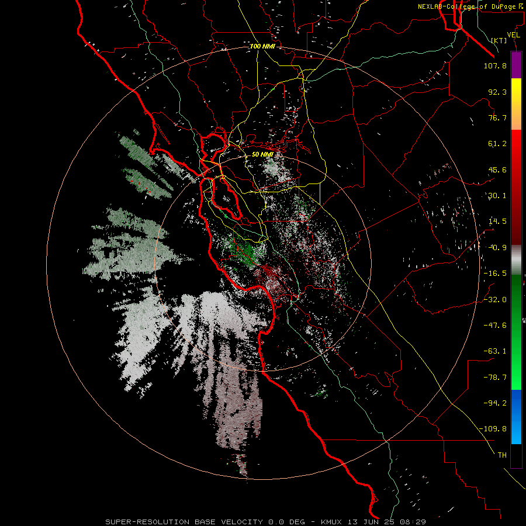The height and width of the screenshot is (526, 526).
Task: Click the 76.7 velocity scale value
Action: pyautogui.click(x=497, y=117)
